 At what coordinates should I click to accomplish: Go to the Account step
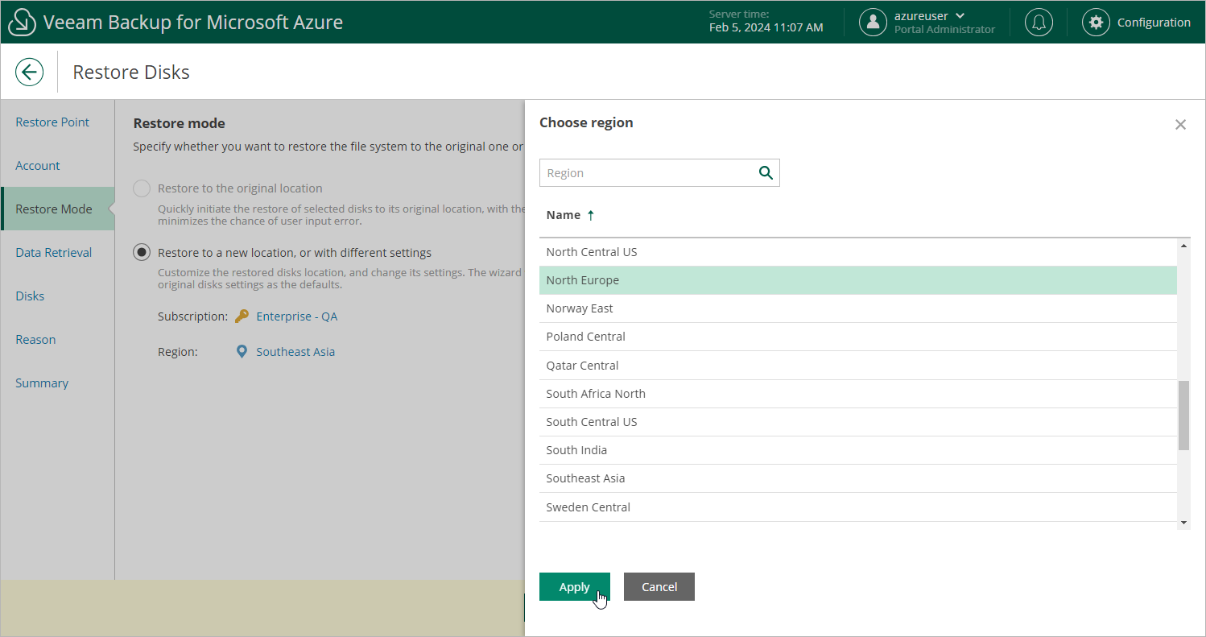pyautogui.click(x=38, y=166)
